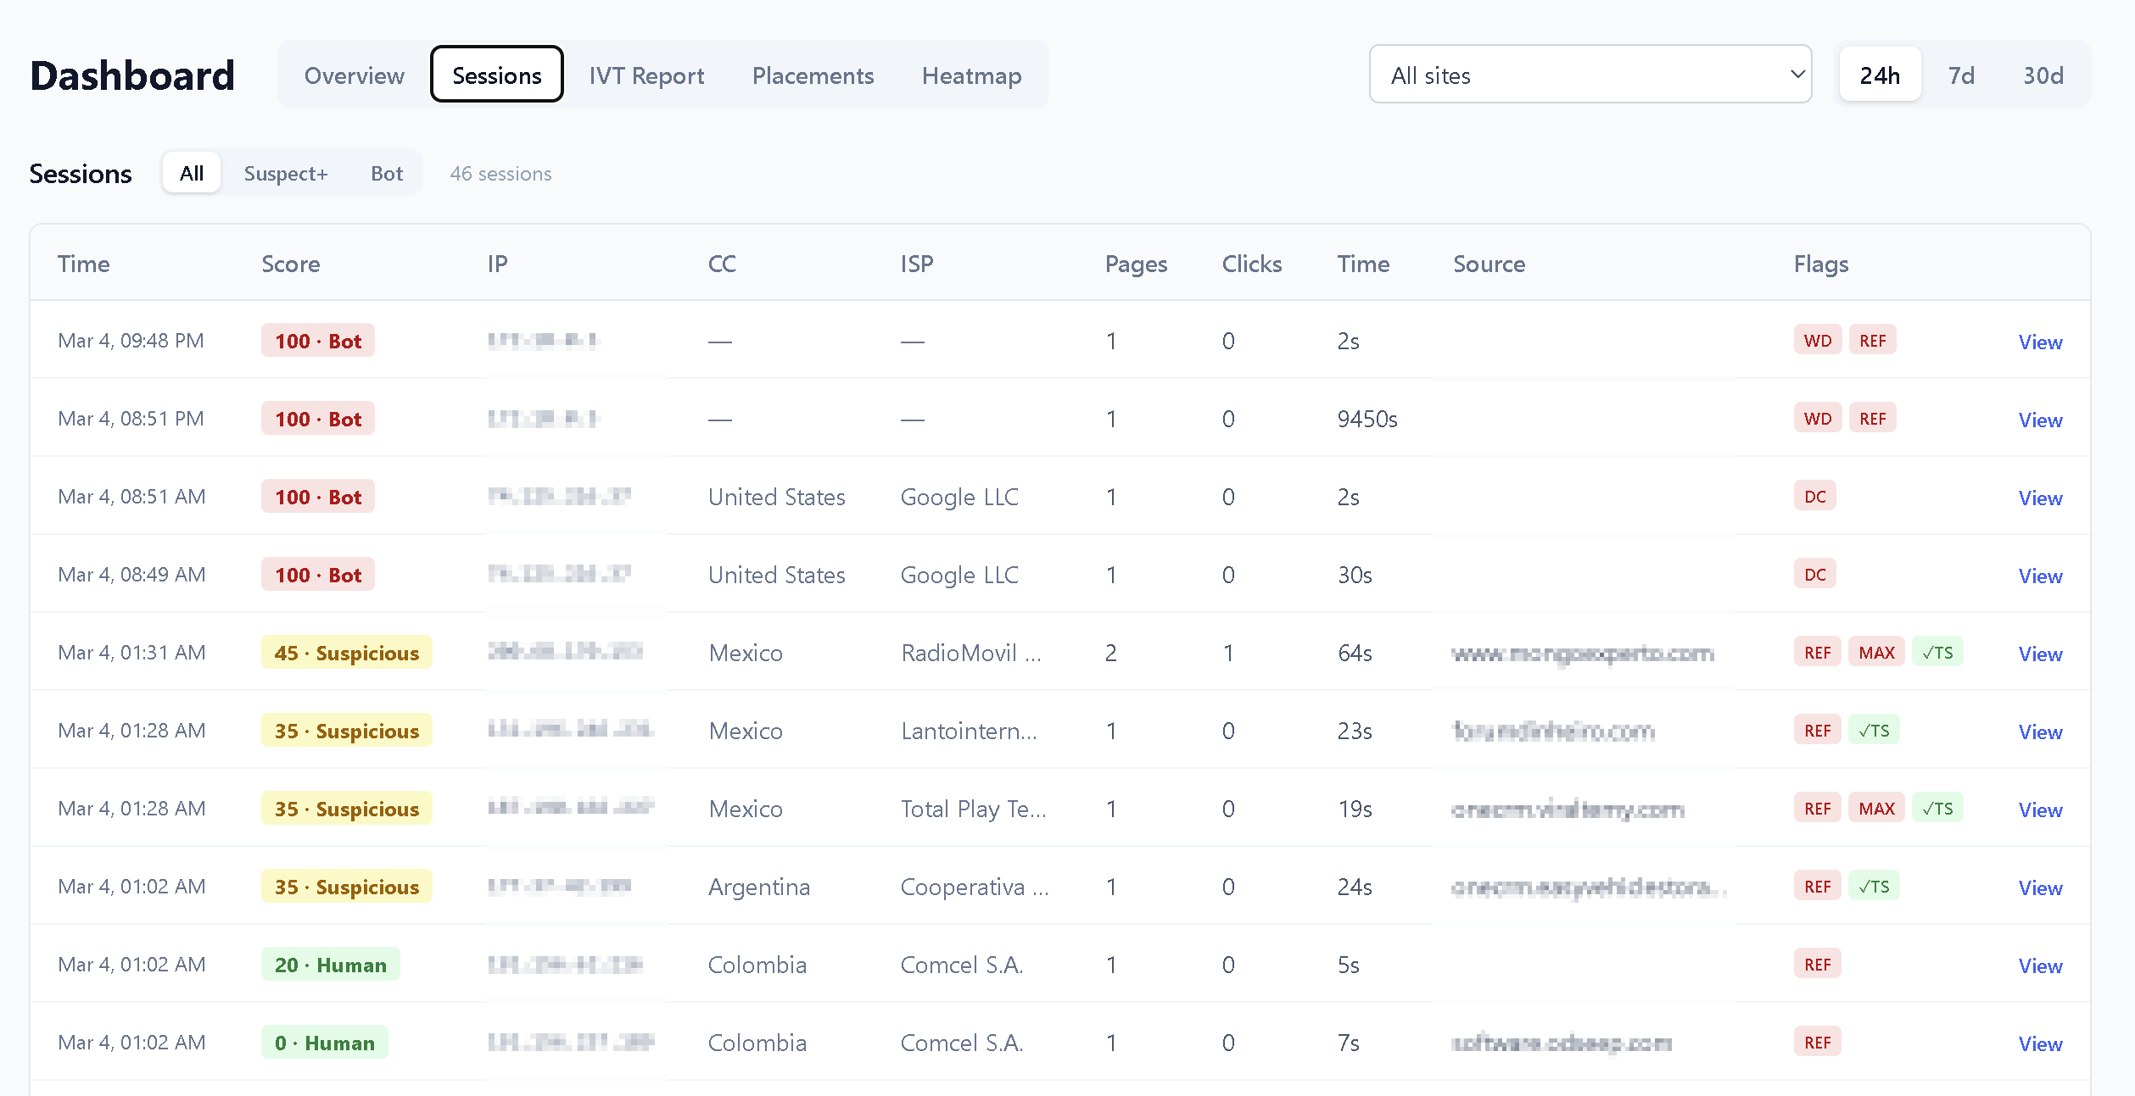View the Argentina session details

click(x=2040, y=887)
